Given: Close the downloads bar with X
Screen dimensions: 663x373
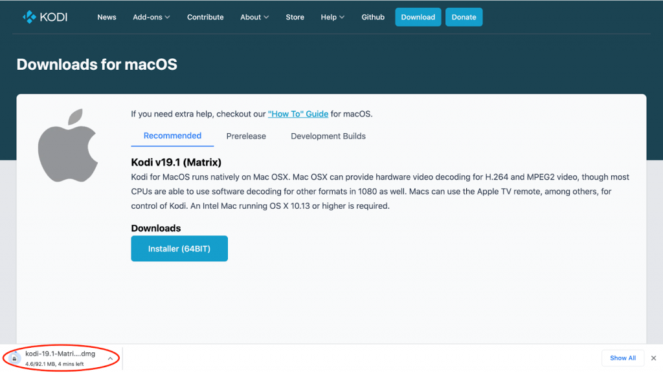Looking at the screenshot, I should pos(653,358).
